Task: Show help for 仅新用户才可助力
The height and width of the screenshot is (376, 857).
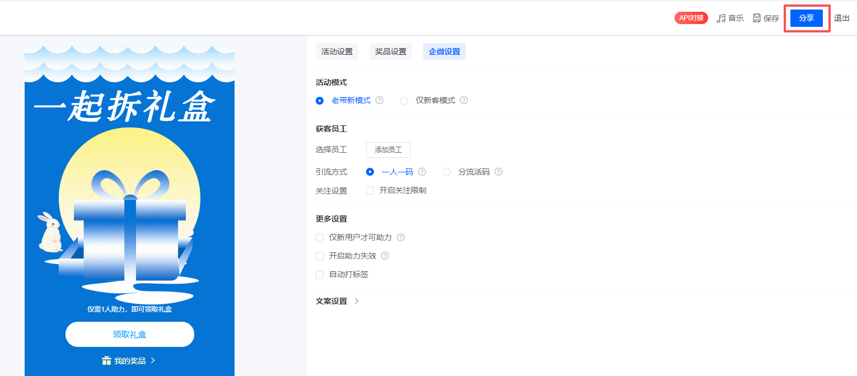Action: pyautogui.click(x=401, y=237)
